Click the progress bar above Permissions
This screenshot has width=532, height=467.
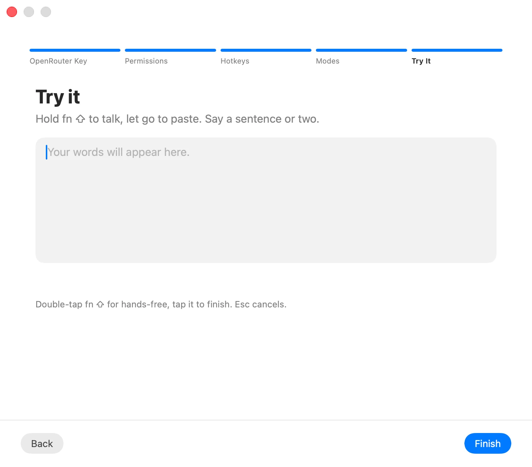coord(170,50)
